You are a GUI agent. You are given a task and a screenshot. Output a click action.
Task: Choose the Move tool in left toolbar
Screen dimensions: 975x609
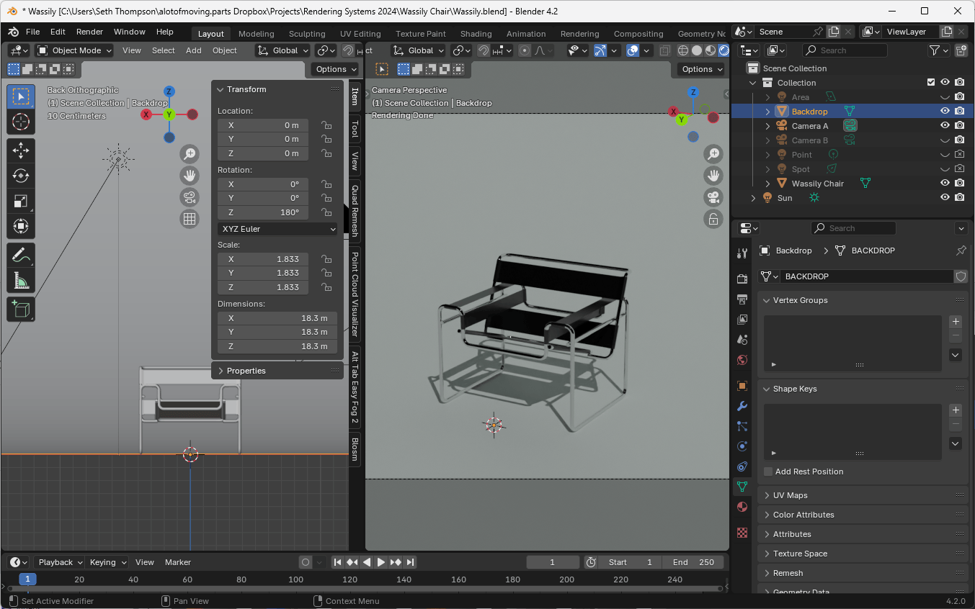pyautogui.click(x=21, y=150)
